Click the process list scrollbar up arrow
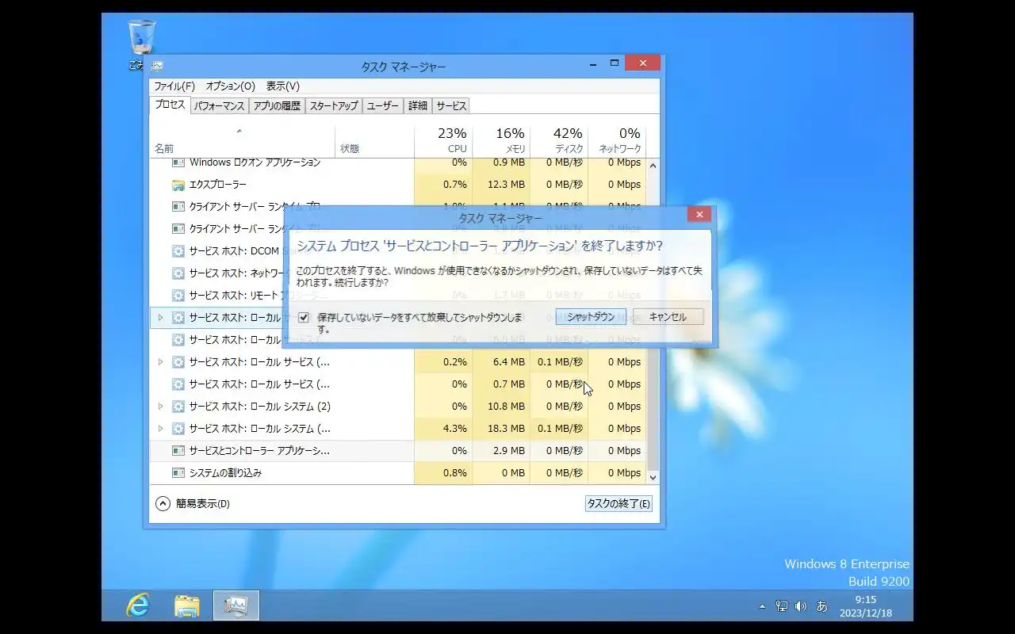1015x634 pixels. [x=653, y=166]
